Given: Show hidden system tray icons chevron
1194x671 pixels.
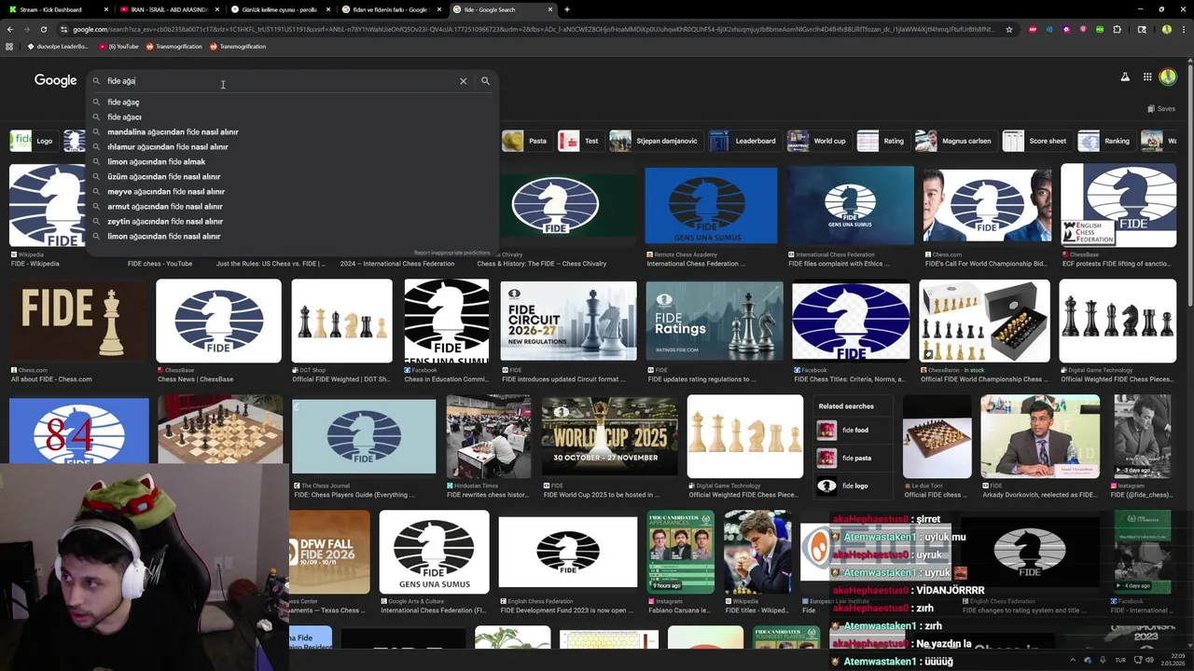Looking at the screenshot, I should (x=1074, y=660).
